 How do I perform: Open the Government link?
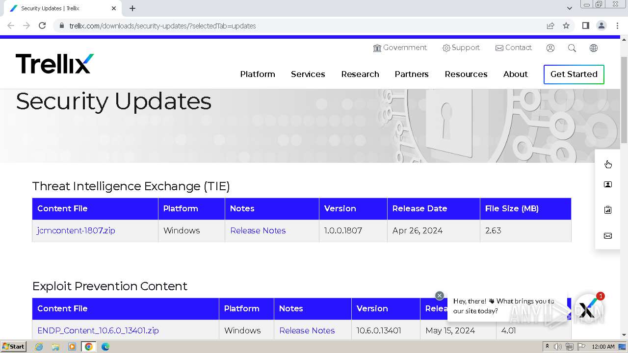click(400, 48)
